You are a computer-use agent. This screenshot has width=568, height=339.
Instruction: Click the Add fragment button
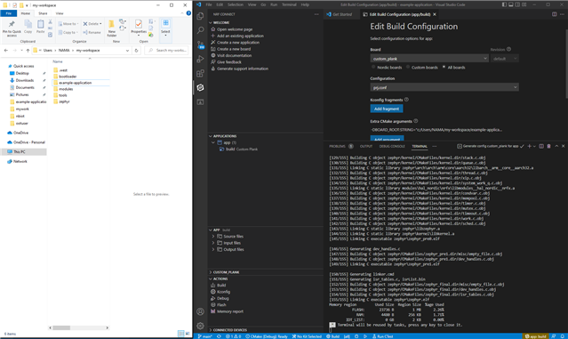387,109
